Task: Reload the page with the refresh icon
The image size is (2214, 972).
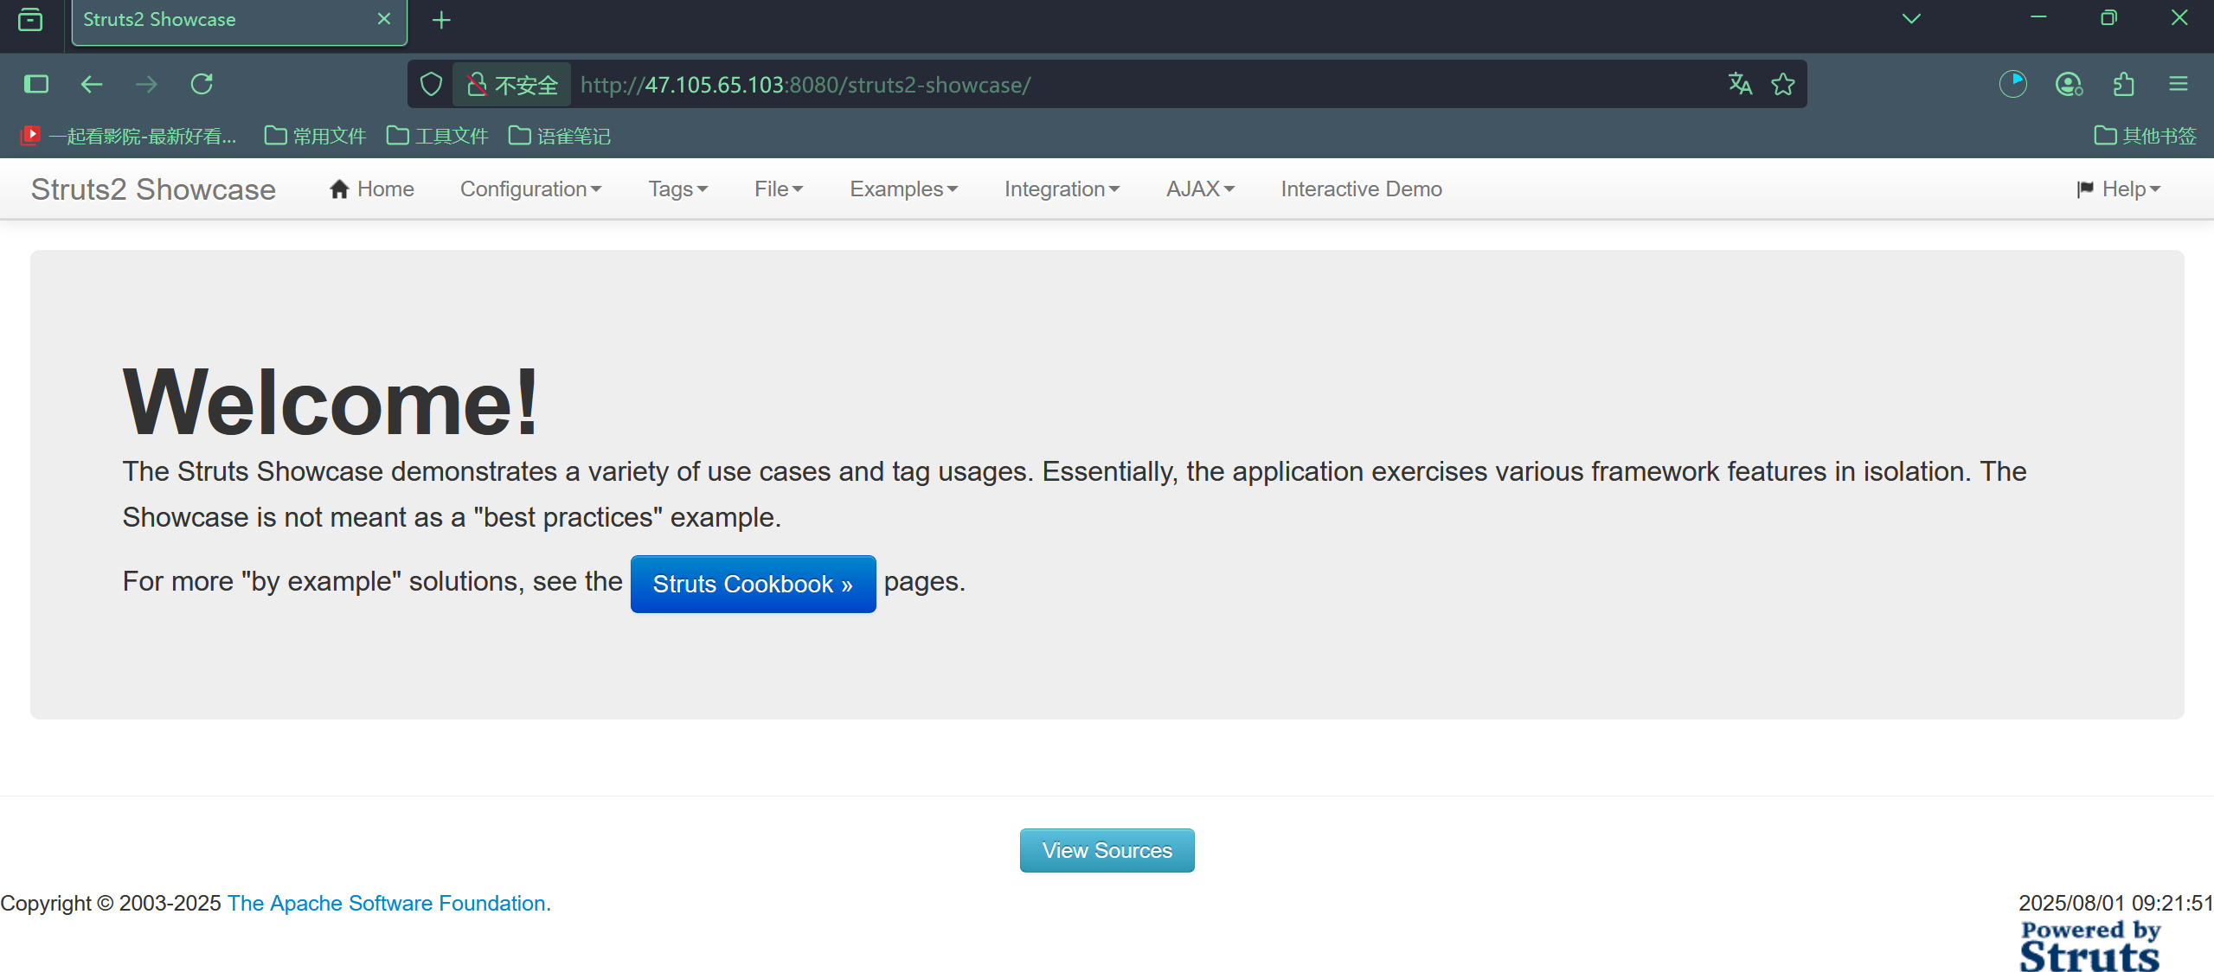Action: [202, 84]
